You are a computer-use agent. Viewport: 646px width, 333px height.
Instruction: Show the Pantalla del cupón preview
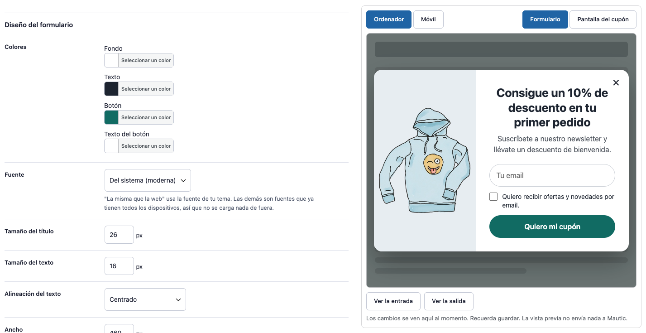coord(603,19)
